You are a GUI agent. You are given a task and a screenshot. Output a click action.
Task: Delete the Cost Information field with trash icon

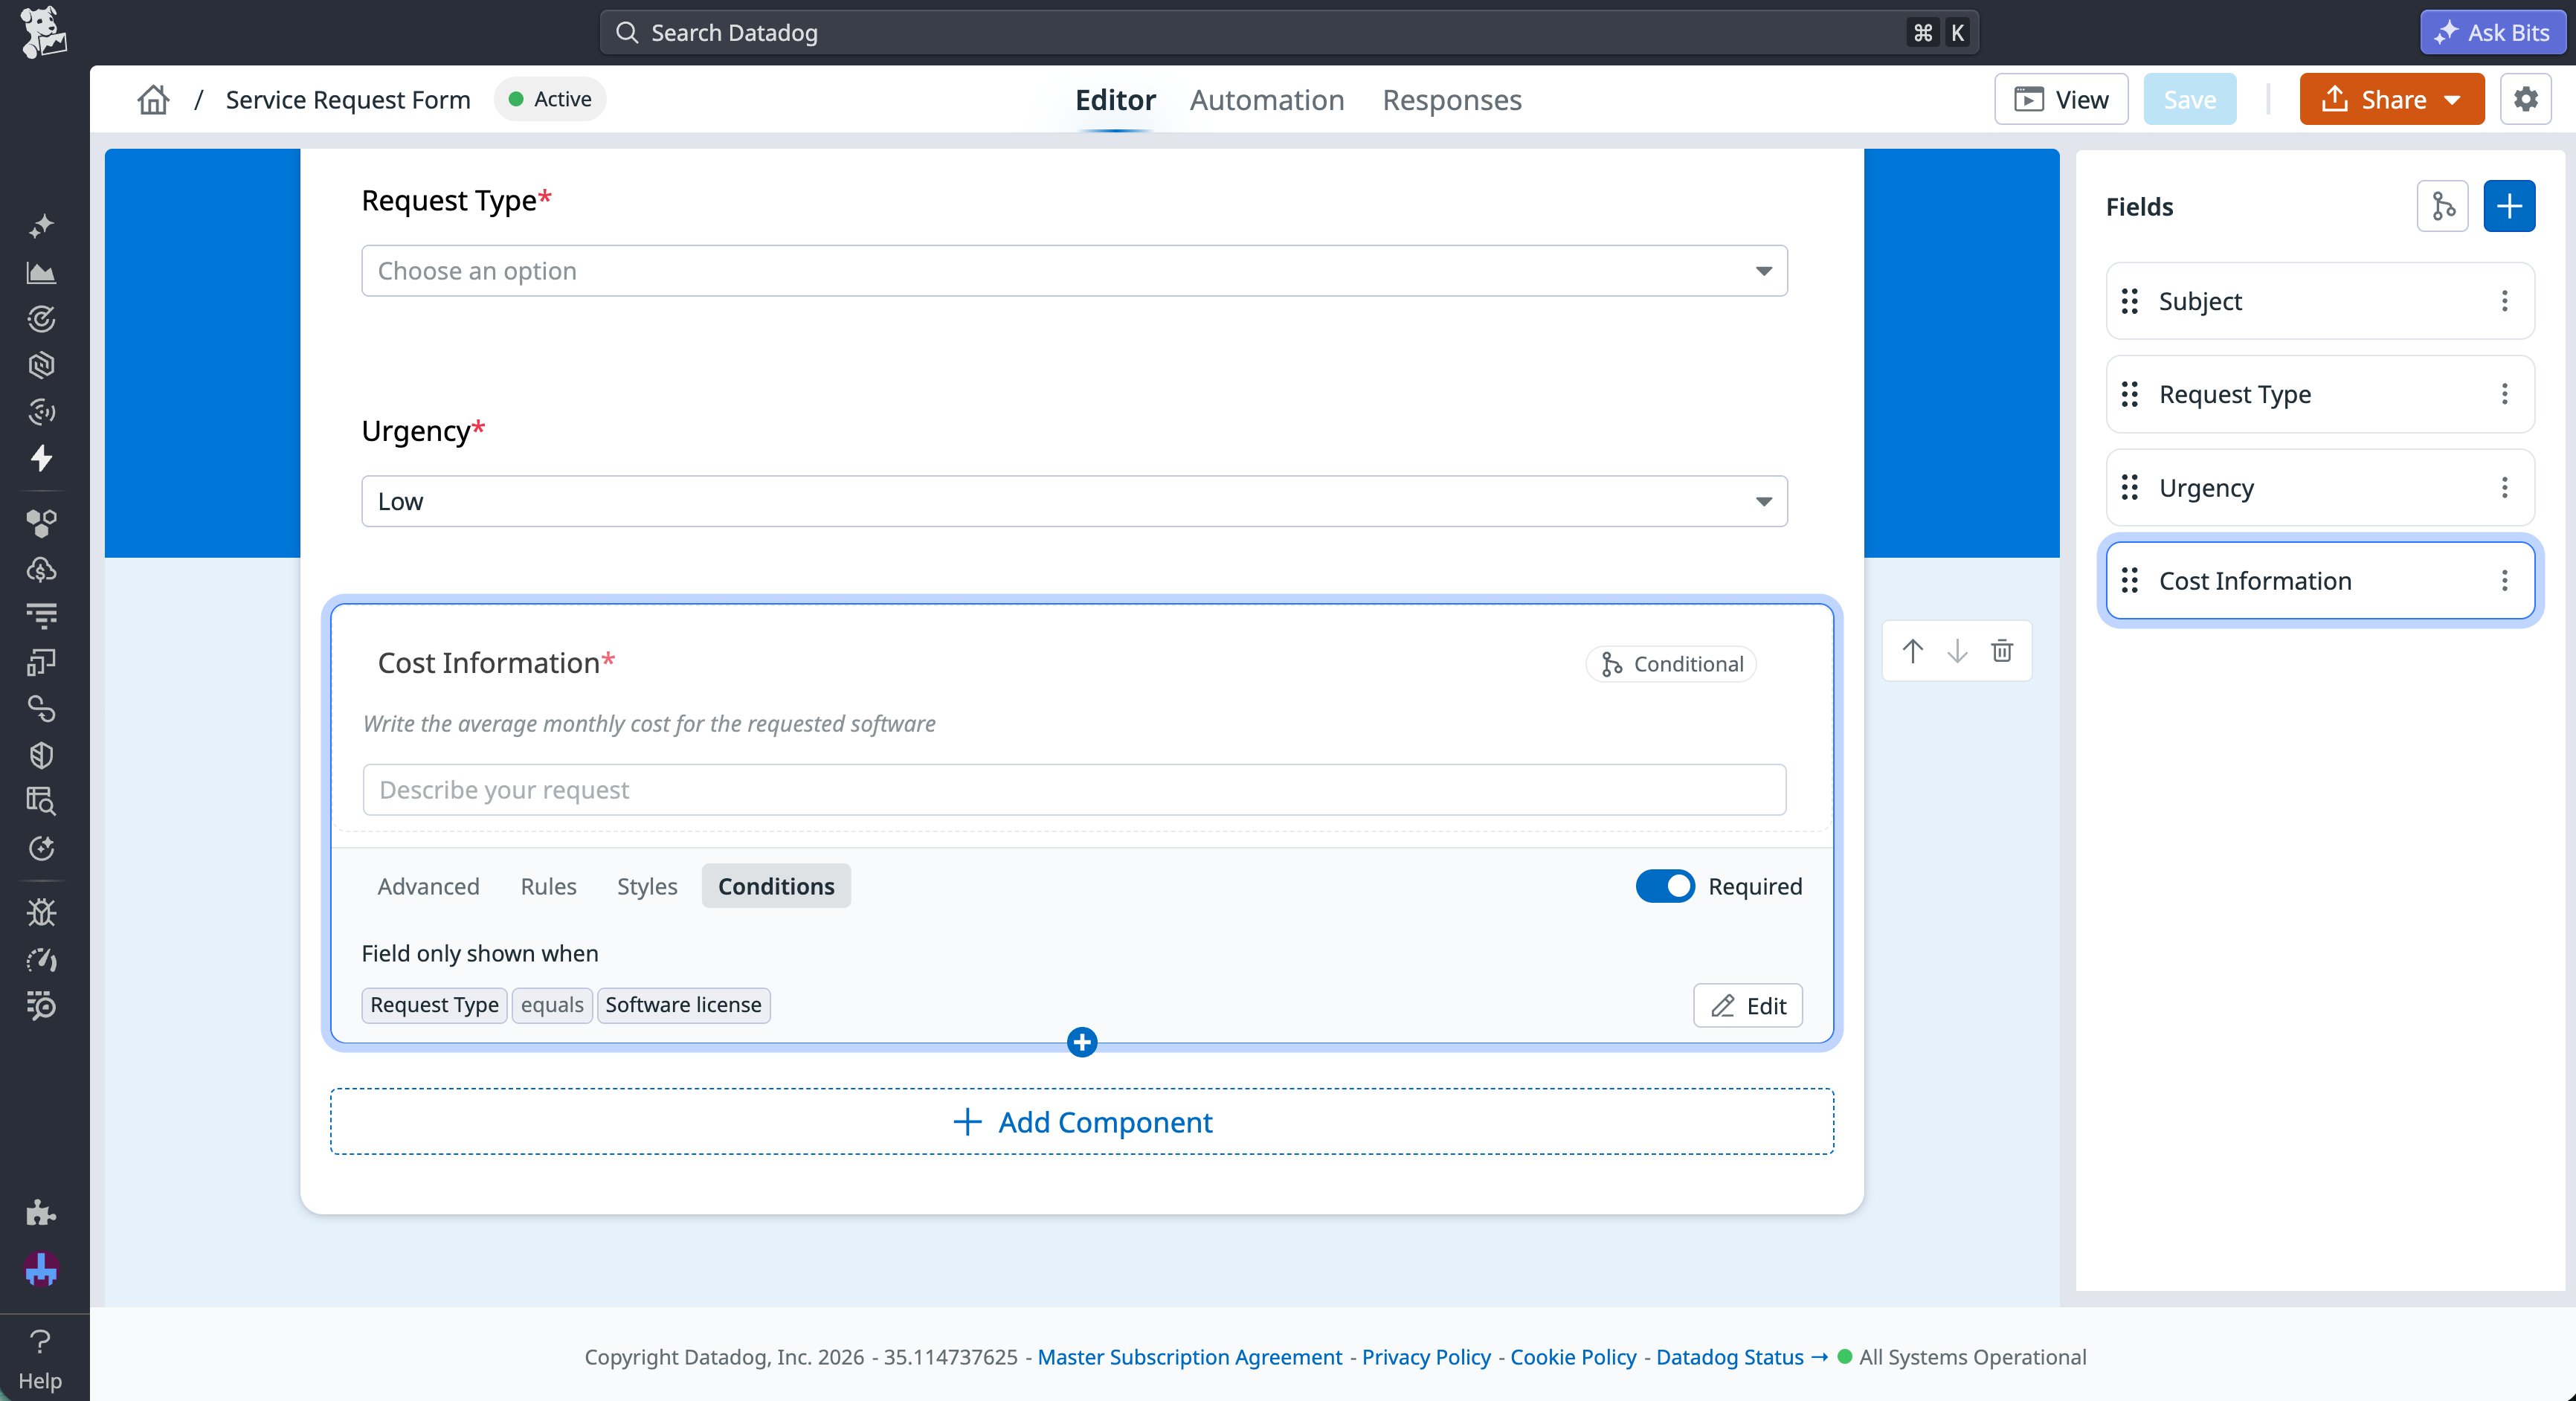tap(2002, 651)
